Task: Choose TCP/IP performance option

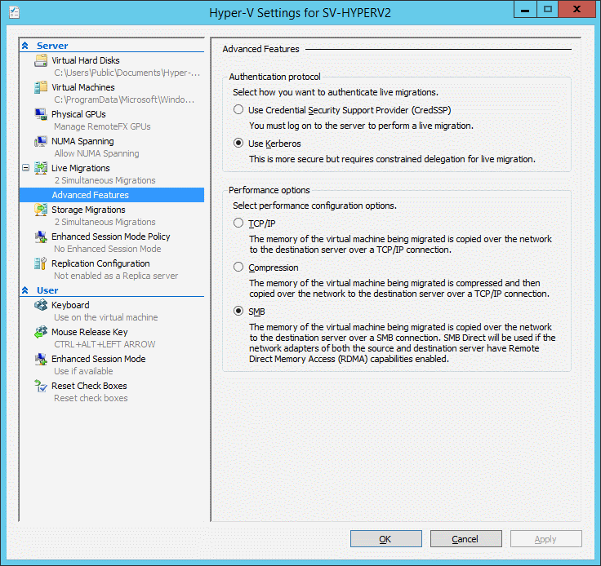Action: click(x=238, y=223)
